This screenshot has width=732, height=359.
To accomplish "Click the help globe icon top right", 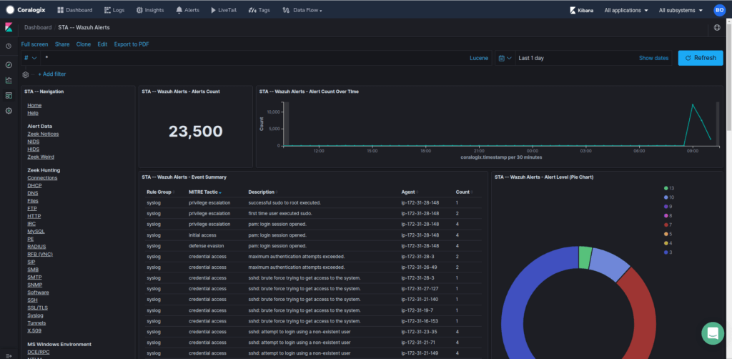I will pyautogui.click(x=717, y=28).
